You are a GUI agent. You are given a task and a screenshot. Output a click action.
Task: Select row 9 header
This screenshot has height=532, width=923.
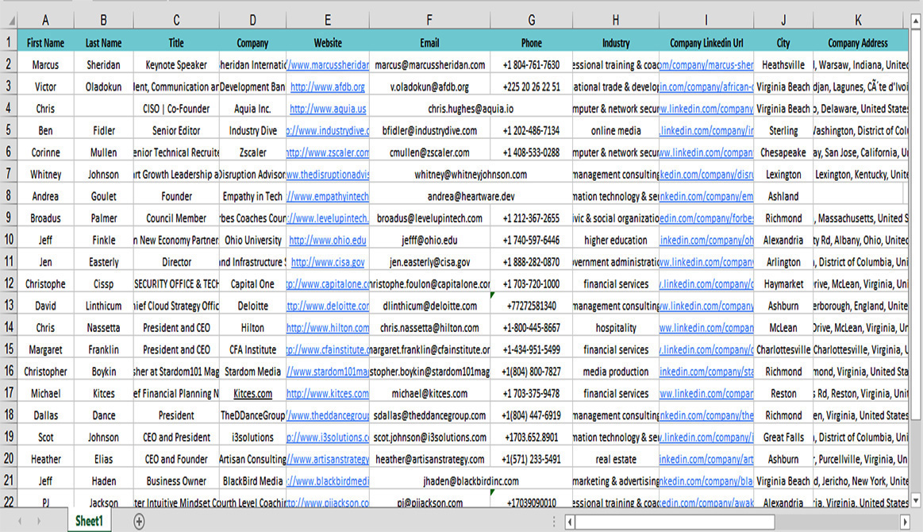pyautogui.click(x=8, y=218)
